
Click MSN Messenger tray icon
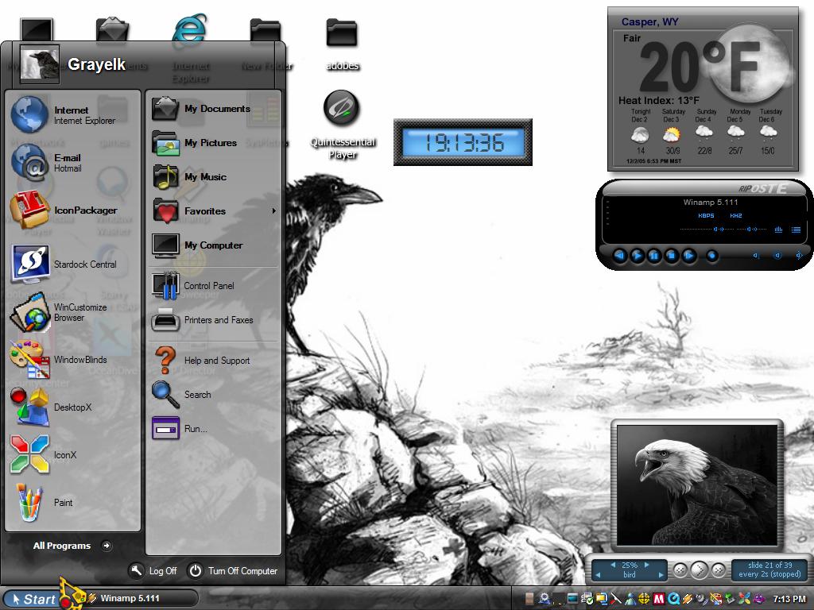coord(630,599)
